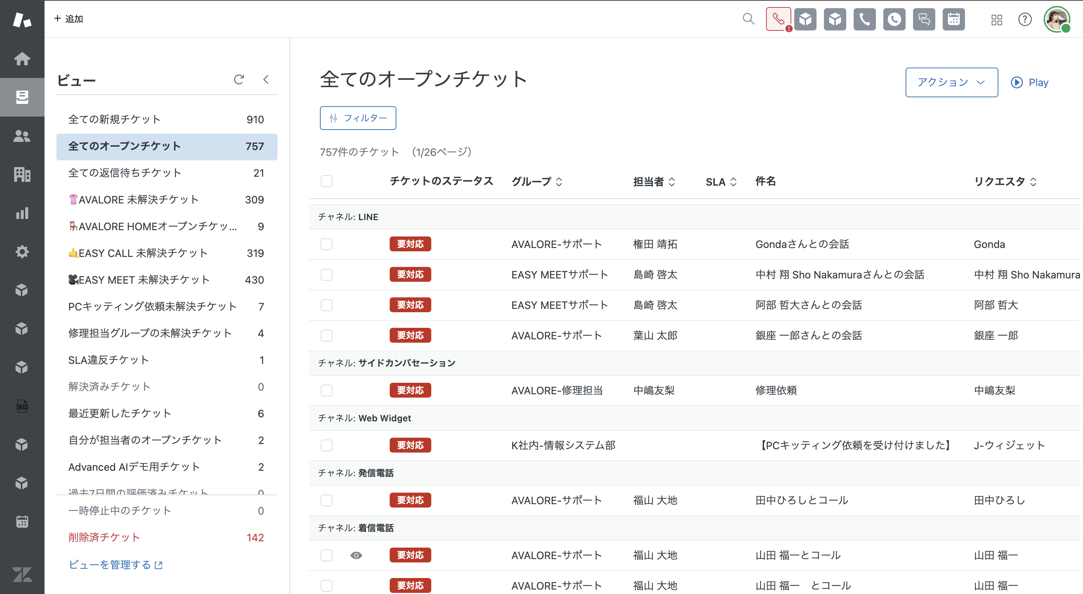This screenshot has height=594, width=1083.
Task: Sort by the グループ column
Action: [x=536, y=181]
